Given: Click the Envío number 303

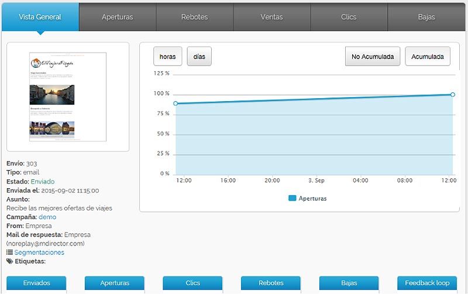Looking at the screenshot, I should coord(32,164).
